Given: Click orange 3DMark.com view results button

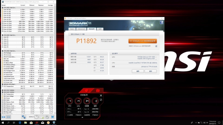Looking at the screenshot, I should coord(143,41).
